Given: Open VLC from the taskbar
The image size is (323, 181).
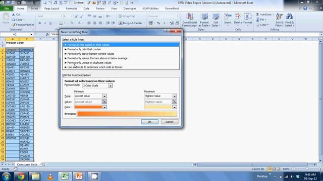Looking at the screenshot, I should [50, 176].
